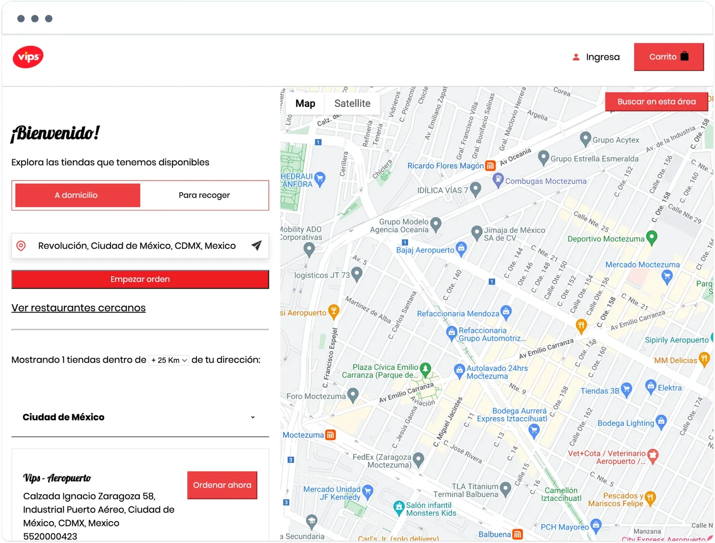The width and height of the screenshot is (715, 543).
Task: Click the location pin icon in address field
Action: [x=21, y=246]
